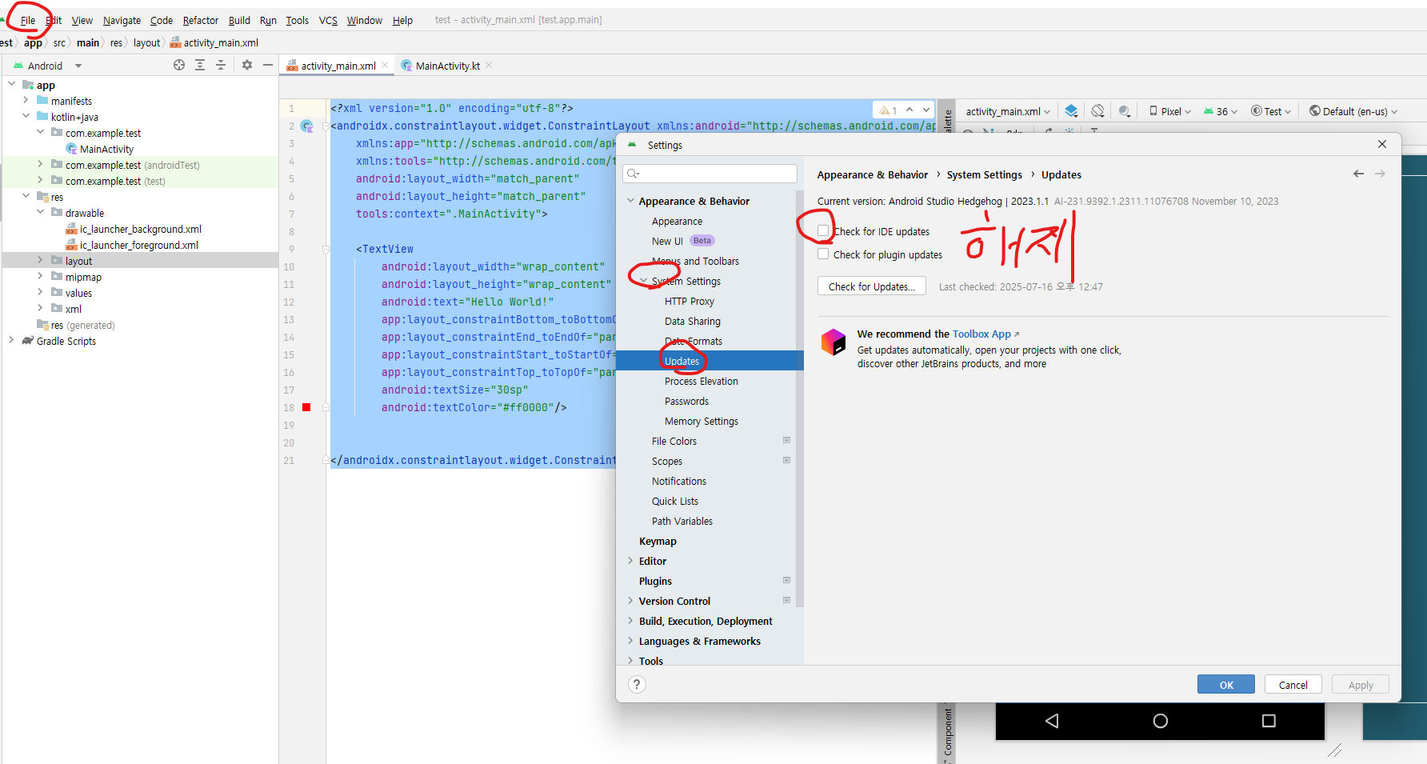The height and width of the screenshot is (764, 1427).
Task: Click Collapse All icon in project panel
Action: [221, 65]
